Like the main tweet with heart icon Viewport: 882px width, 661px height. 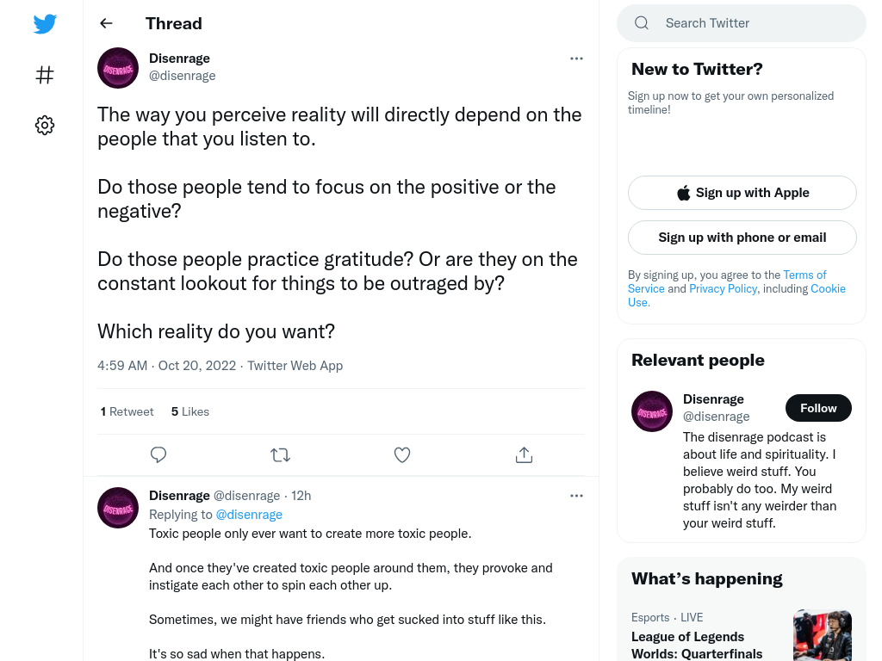[402, 454]
